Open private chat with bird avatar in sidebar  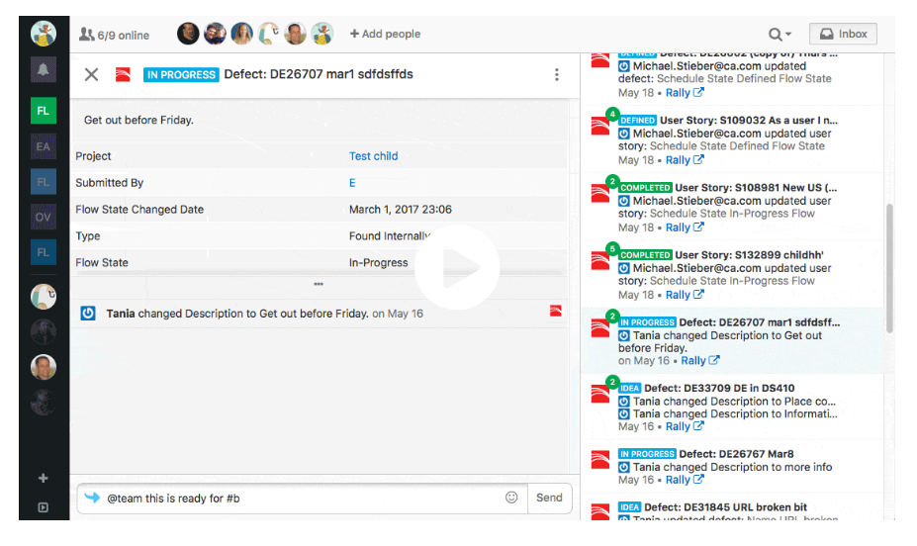pos(44,297)
